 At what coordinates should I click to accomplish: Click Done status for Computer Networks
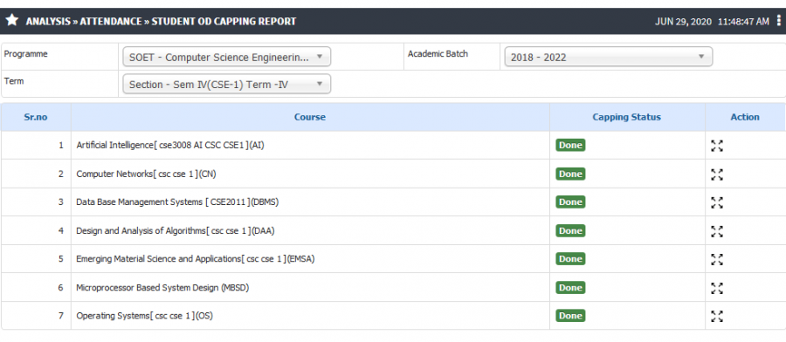coord(570,174)
